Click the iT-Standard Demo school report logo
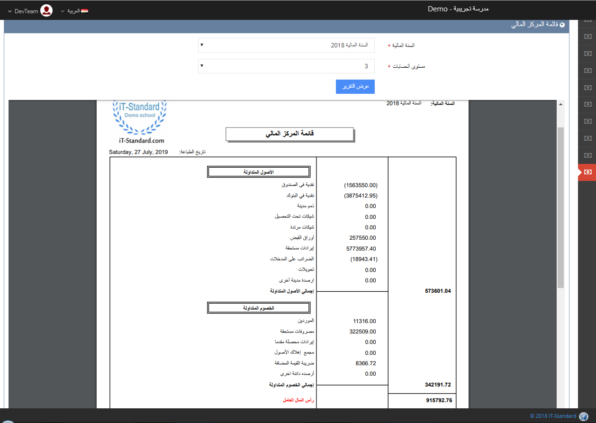 coord(140,122)
